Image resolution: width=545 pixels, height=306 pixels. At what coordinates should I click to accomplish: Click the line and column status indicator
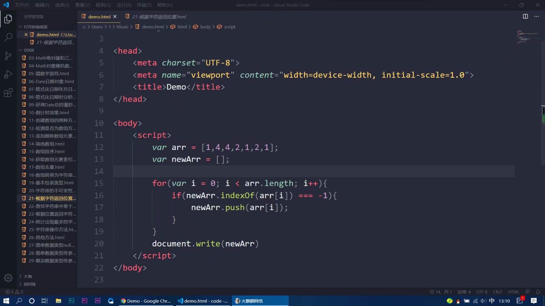click(441, 292)
